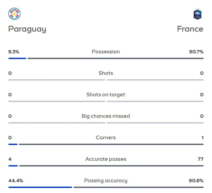Click France's dark possession bar
The height and width of the screenshot is (193, 212).
click(x=116, y=58)
